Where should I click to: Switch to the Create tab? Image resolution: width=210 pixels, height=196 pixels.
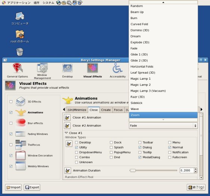(106, 110)
